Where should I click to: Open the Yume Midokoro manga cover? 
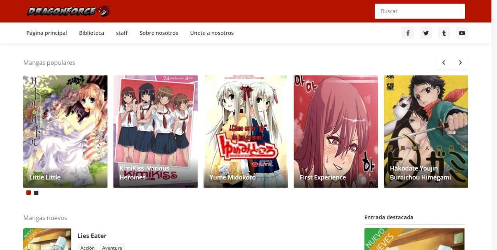tap(245, 131)
